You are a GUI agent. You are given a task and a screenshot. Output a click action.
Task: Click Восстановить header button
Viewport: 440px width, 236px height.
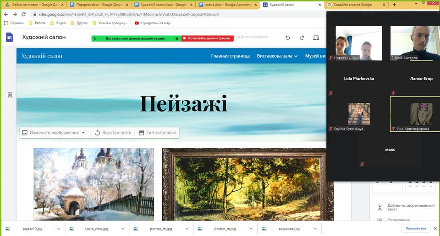tap(113, 133)
